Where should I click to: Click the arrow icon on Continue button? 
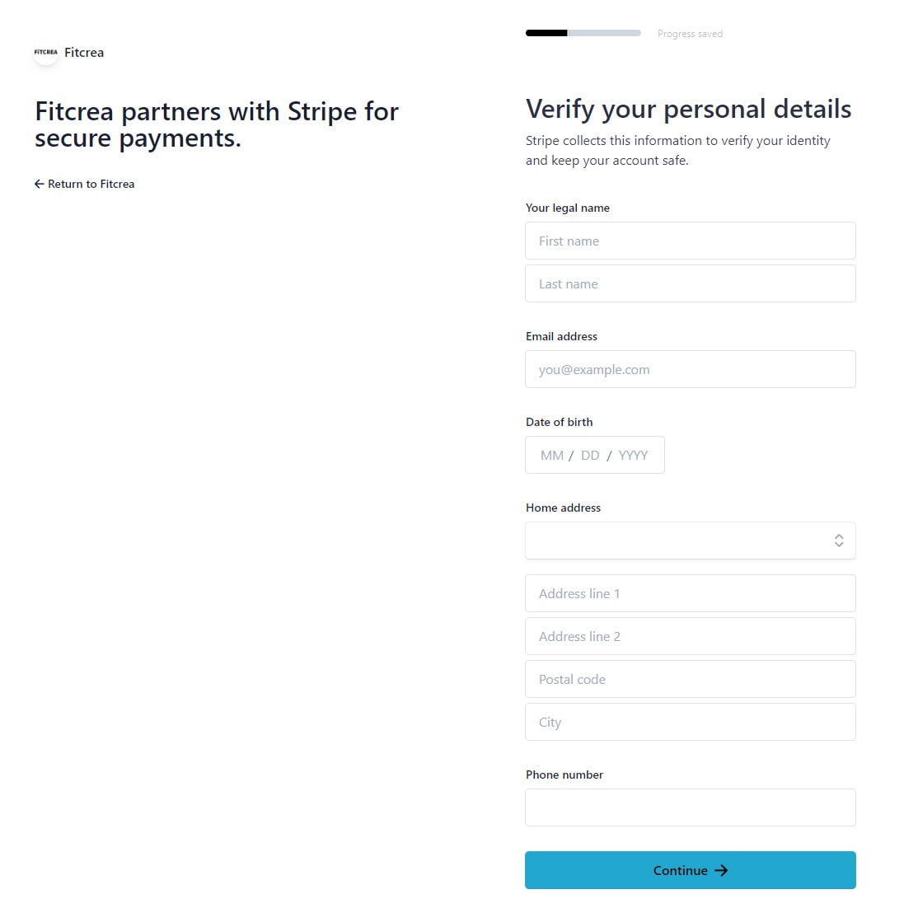point(720,871)
